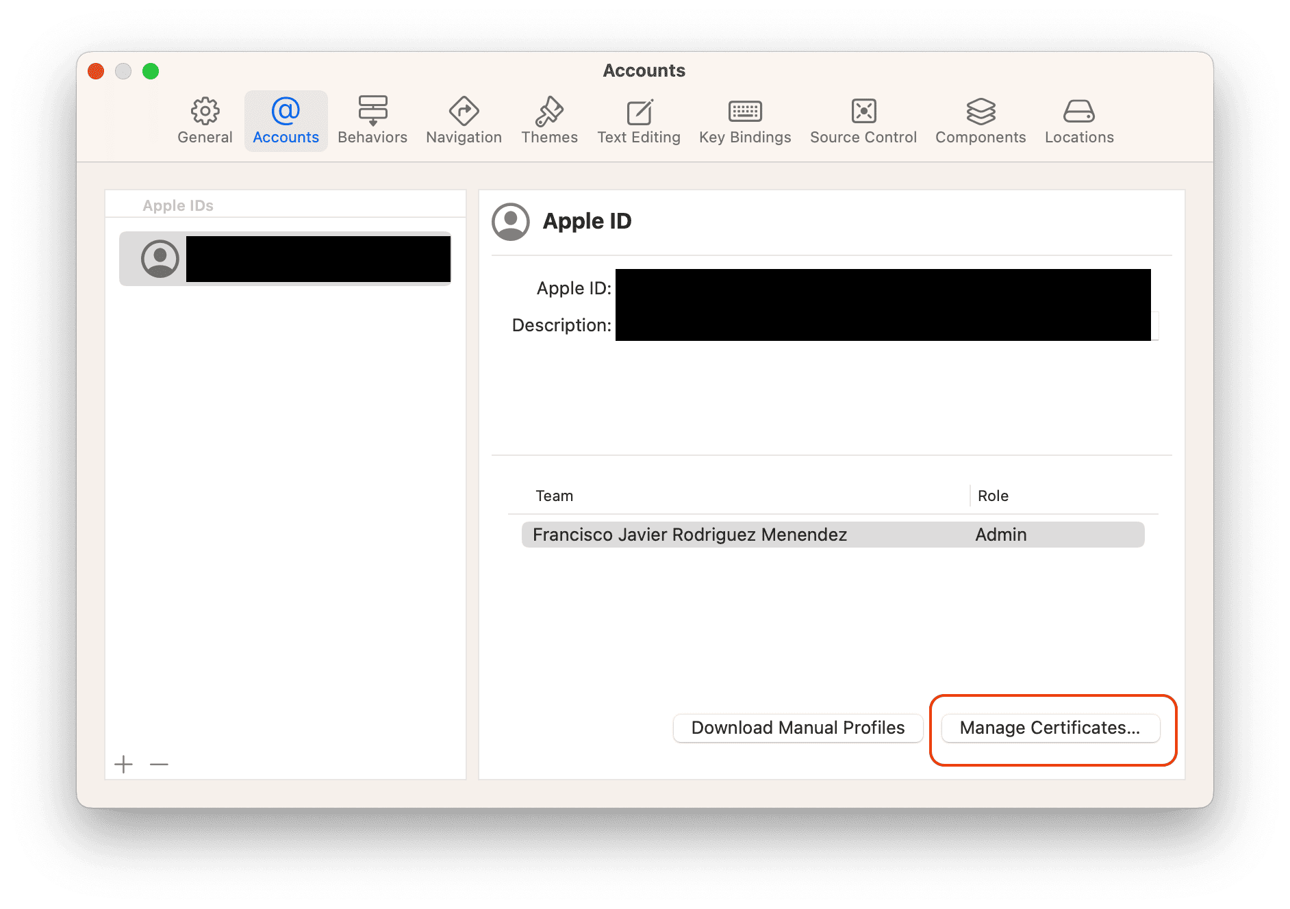Click the Team column header
This screenshot has height=909, width=1290.
555,496
